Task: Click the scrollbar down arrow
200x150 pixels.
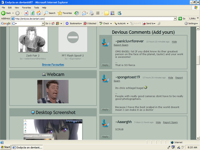Action: tap(198, 138)
